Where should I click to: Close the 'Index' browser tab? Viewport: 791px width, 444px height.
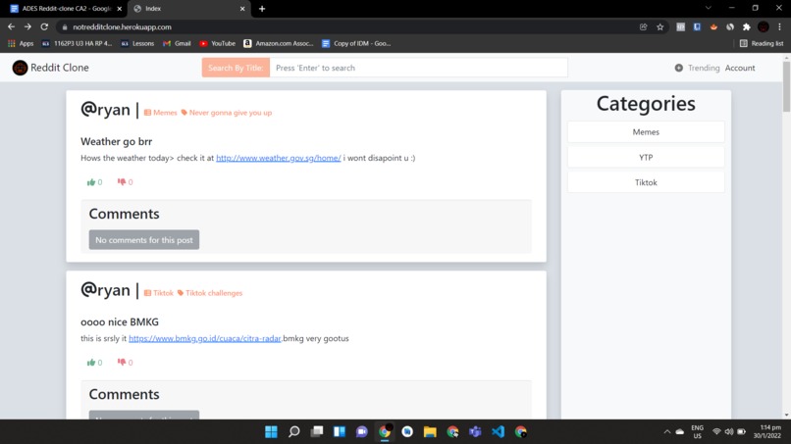[x=242, y=9]
